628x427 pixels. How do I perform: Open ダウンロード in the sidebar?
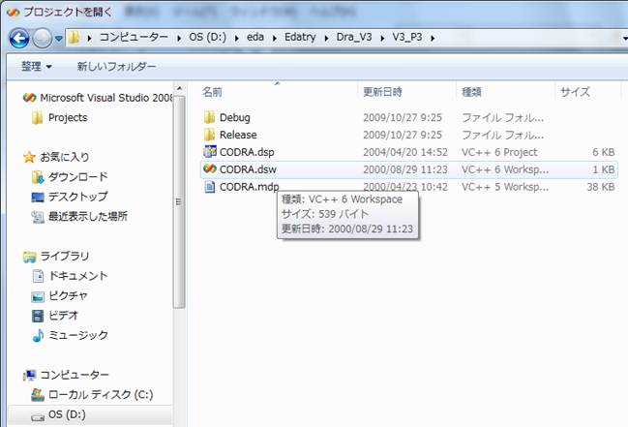coord(77,177)
